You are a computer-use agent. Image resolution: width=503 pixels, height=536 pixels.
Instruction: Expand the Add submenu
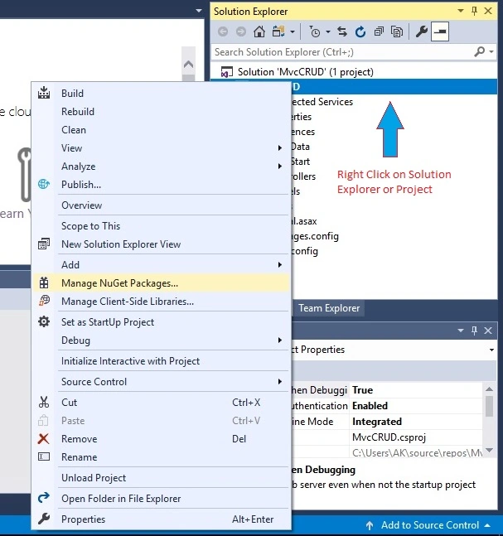(161, 264)
